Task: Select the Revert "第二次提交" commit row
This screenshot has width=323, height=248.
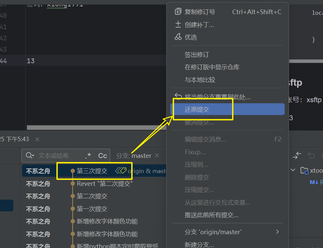Action: pyautogui.click(x=105, y=183)
